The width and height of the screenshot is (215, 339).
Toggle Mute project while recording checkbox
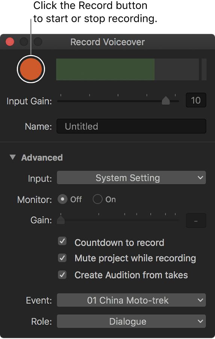tap(62, 258)
